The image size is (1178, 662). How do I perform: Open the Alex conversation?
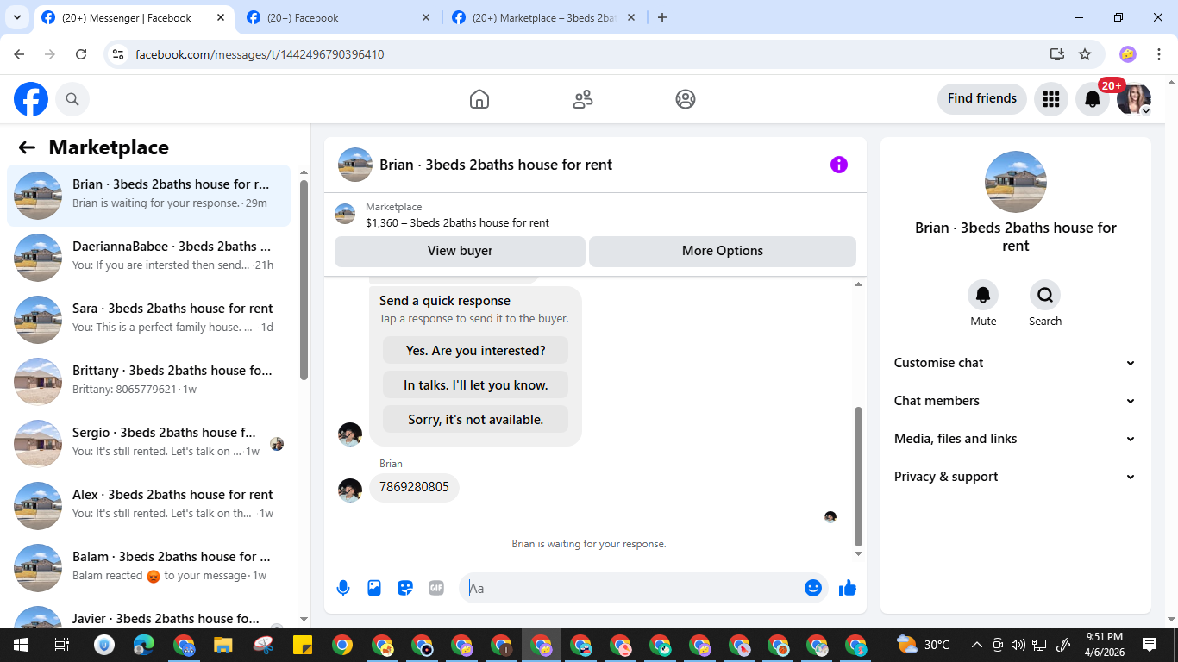coord(148,506)
